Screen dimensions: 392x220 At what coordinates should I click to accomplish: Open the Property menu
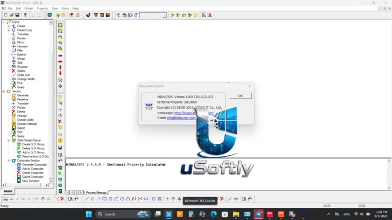(x=42, y=9)
